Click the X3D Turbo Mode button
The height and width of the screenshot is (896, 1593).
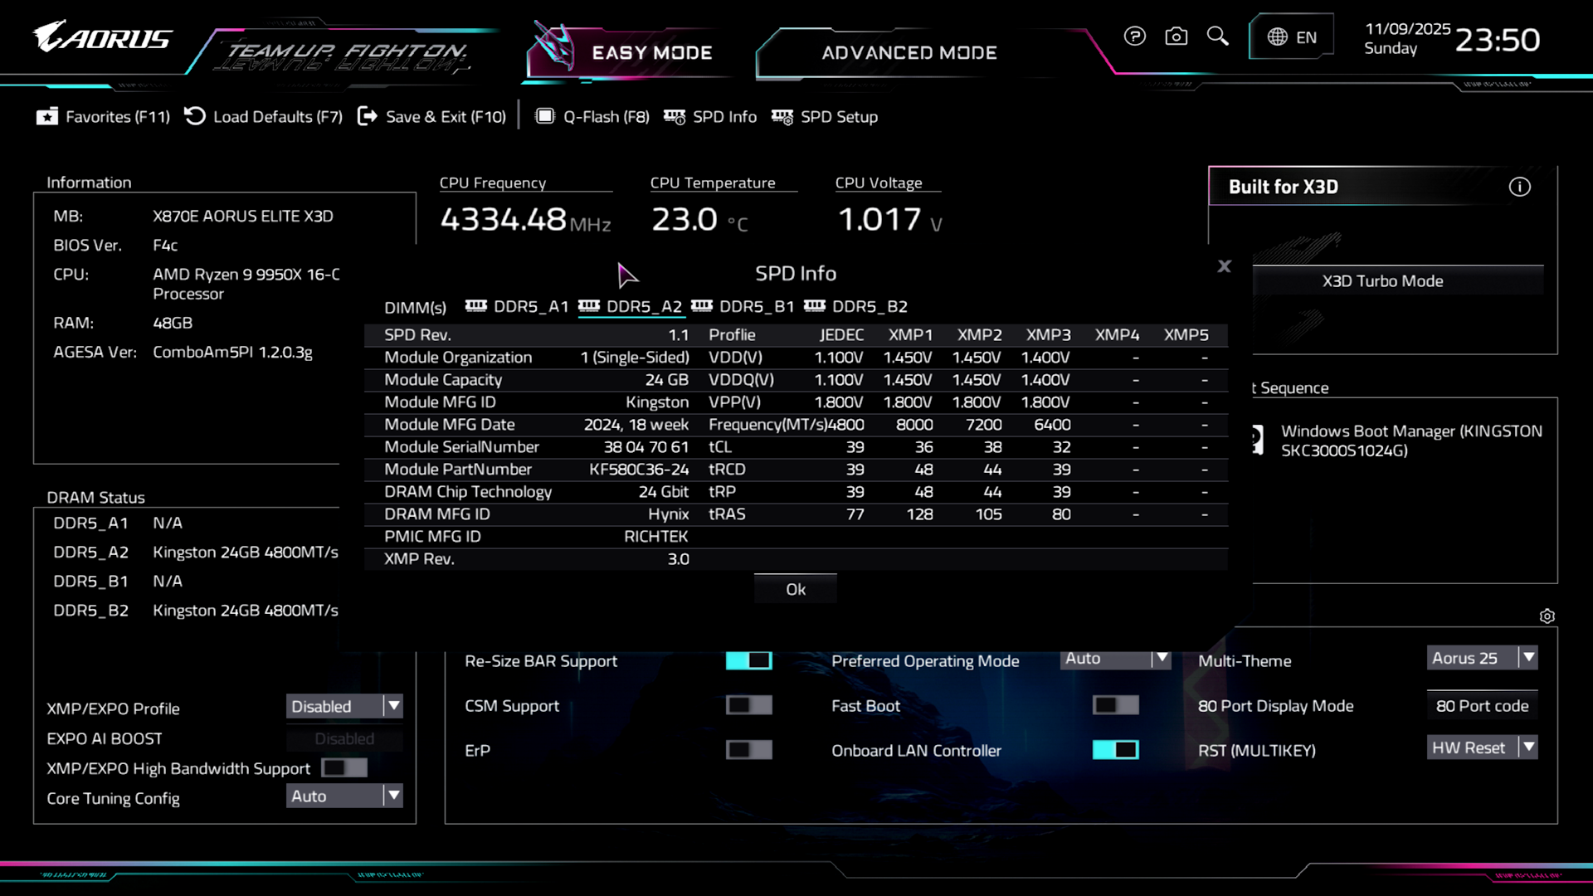click(1382, 281)
